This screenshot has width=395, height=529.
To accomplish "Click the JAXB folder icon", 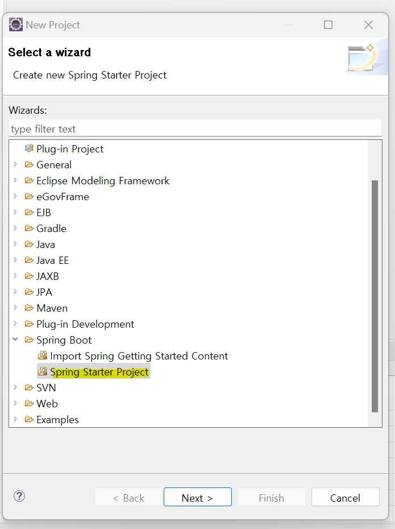I will (x=30, y=276).
